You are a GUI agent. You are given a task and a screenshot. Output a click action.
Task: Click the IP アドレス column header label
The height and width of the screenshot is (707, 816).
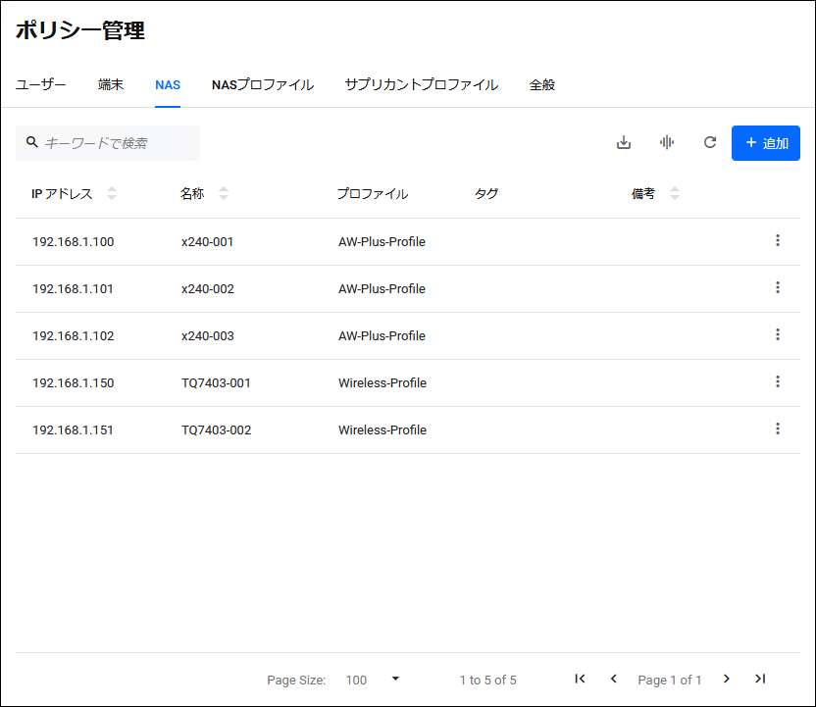62,193
